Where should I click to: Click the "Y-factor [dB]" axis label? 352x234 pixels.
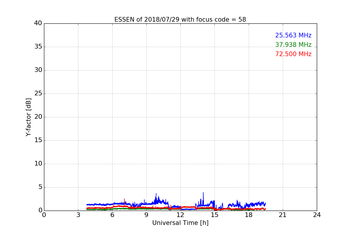click(28, 117)
